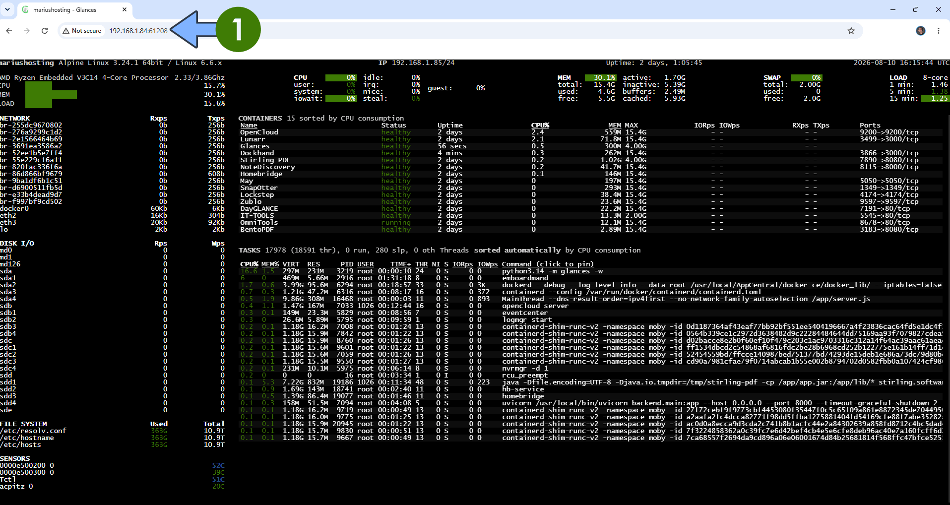This screenshot has width=950, height=505.
Task: Sort containers by MEM column header
Action: (615, 126)
